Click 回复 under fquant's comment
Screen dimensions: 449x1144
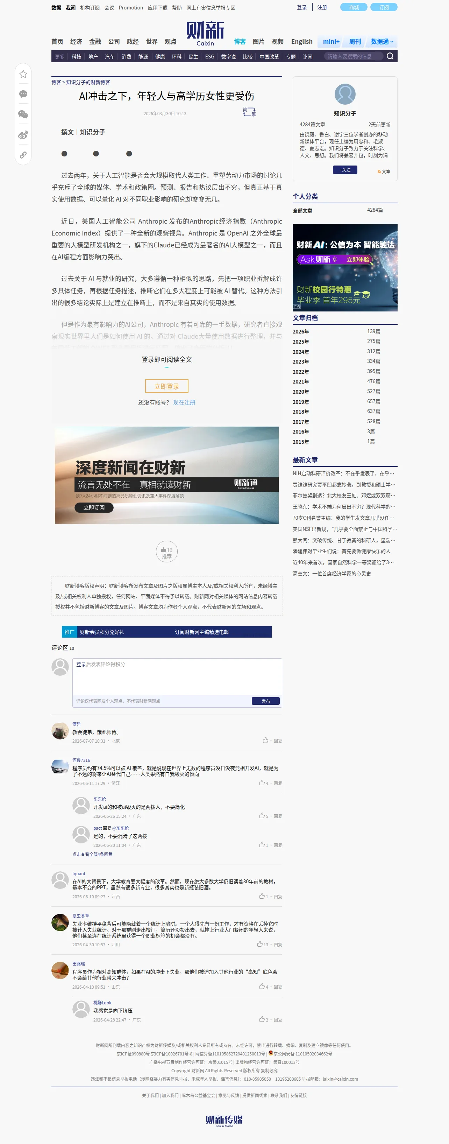click(x=278, y=897)
